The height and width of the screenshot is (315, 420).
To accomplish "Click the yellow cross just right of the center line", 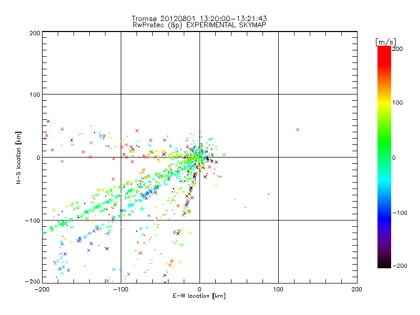I will pyautogui.click(x=216, y=185).
